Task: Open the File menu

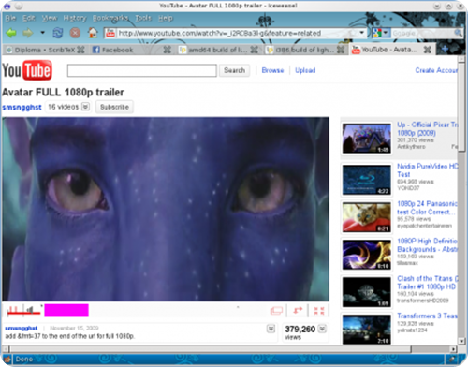Action: [x=10, y=18]
